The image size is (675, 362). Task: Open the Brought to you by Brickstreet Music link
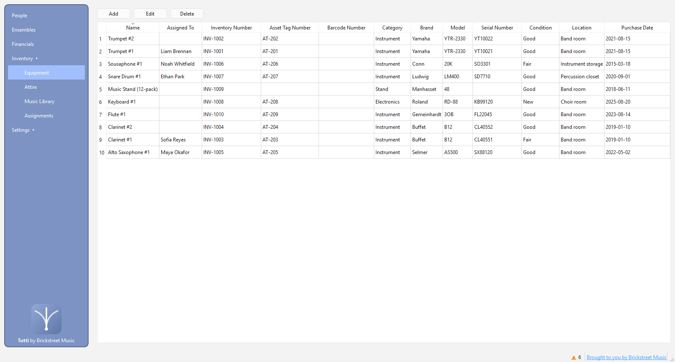626,357
